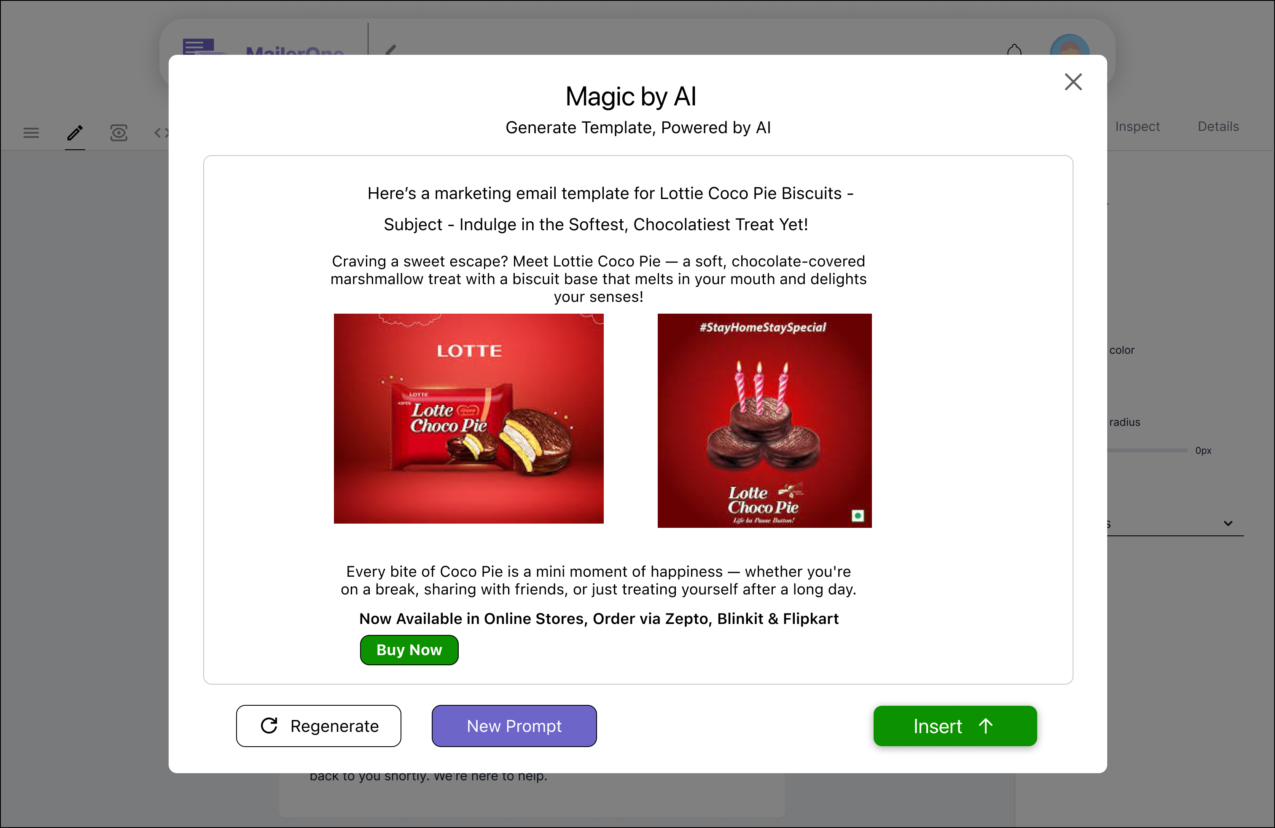Click the 'Every bite of Coco Pie' paragraph
1275x828 pixels.
pos(598,580)
